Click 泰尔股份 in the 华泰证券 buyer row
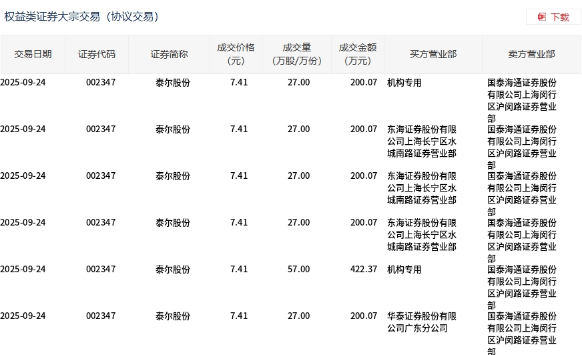 [173, 316]
